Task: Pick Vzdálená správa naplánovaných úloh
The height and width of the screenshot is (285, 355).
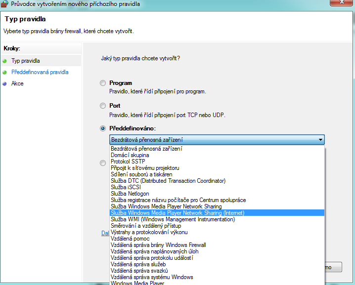Action: pyautogui.click(x=217, y=251)
